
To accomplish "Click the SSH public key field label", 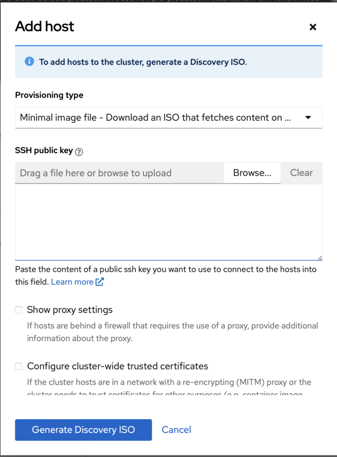I will (x=44, y=150).
